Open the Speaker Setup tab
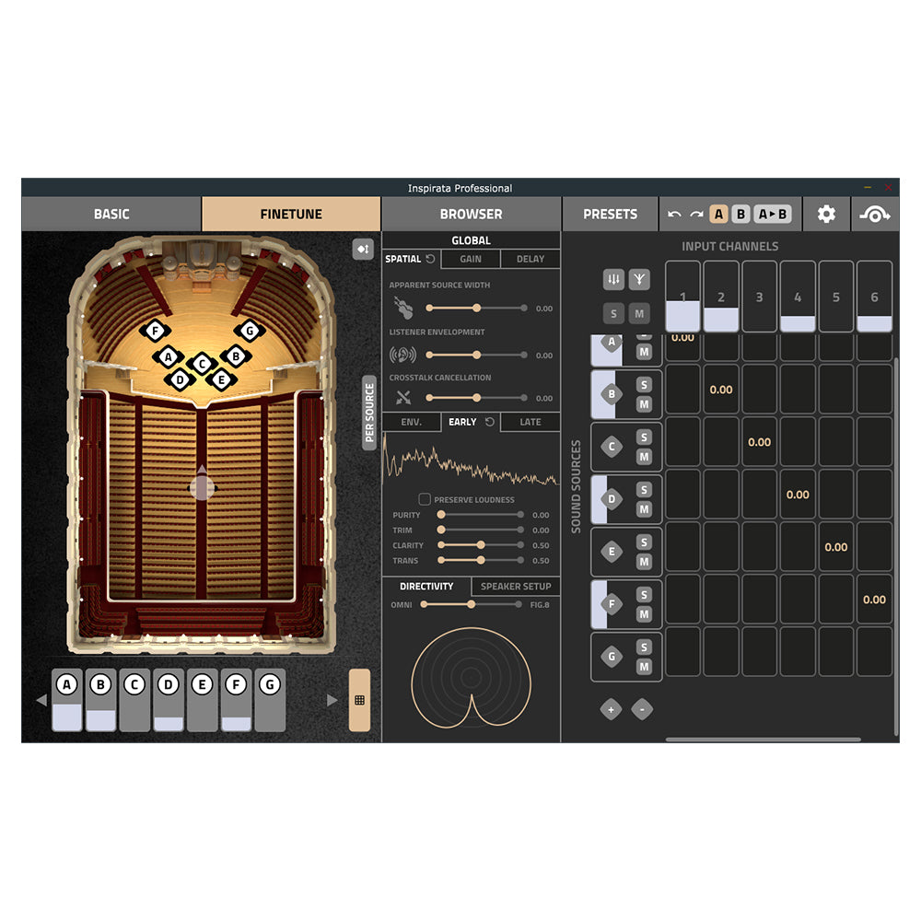This screenshot has width=921, height=921. [516, 586]
